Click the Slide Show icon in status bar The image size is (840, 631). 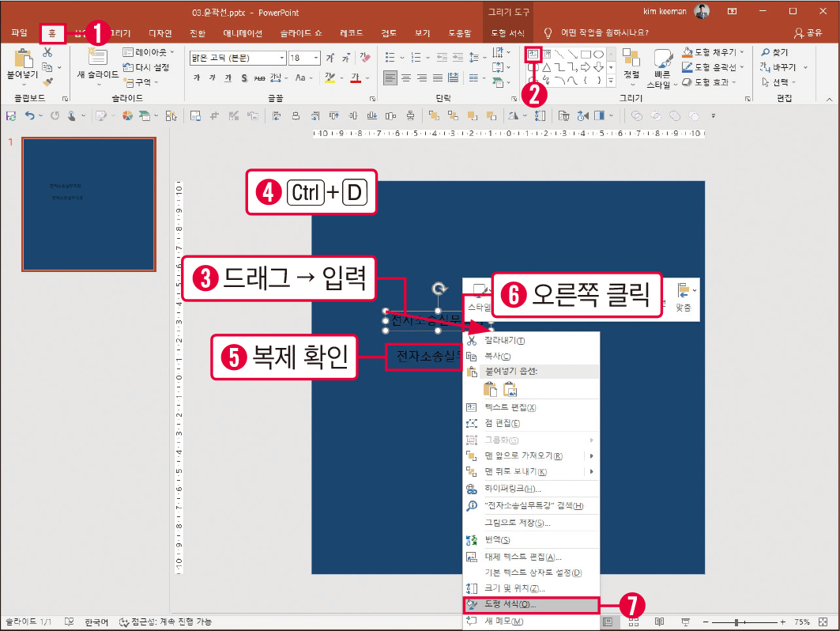pyautogui.click(x=685, y=622)
